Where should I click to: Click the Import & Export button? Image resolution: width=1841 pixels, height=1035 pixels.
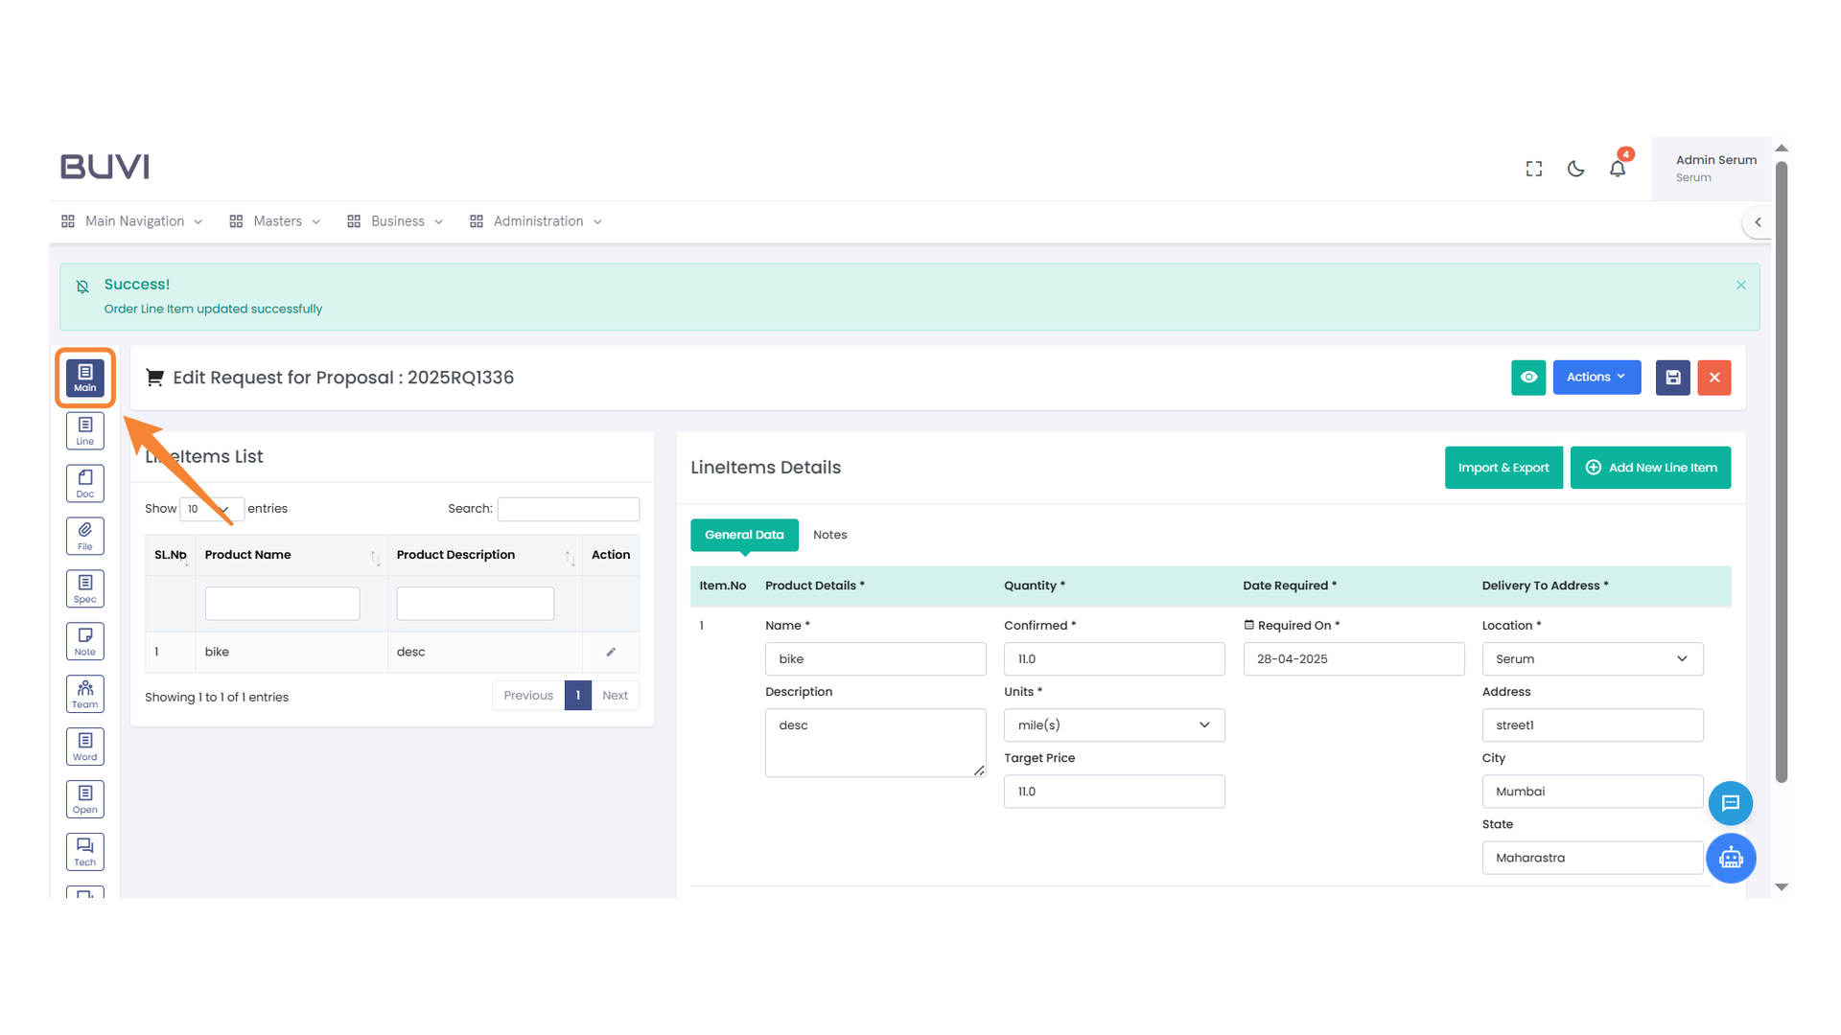point(1503,468)
